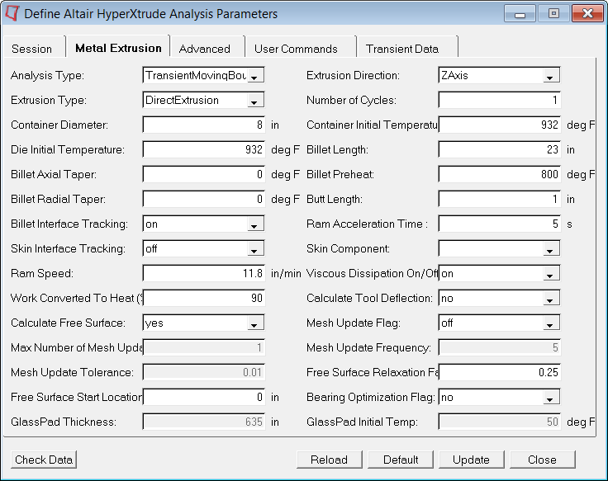Viewport: 608px width, 481px height.
Task: Open the Bearing Optimization Flag dropdown
Action: click(500, 398)
